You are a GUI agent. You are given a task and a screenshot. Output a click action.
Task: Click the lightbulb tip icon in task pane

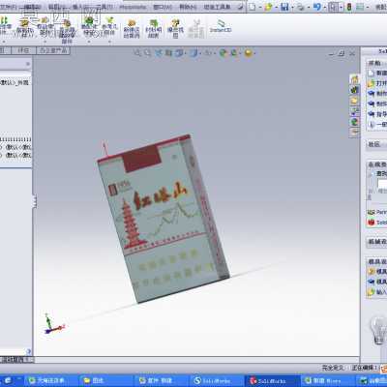(378, 330)
